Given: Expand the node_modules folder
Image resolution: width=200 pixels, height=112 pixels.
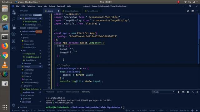Looking at the screenshot, I should click(x=30, y=35).
